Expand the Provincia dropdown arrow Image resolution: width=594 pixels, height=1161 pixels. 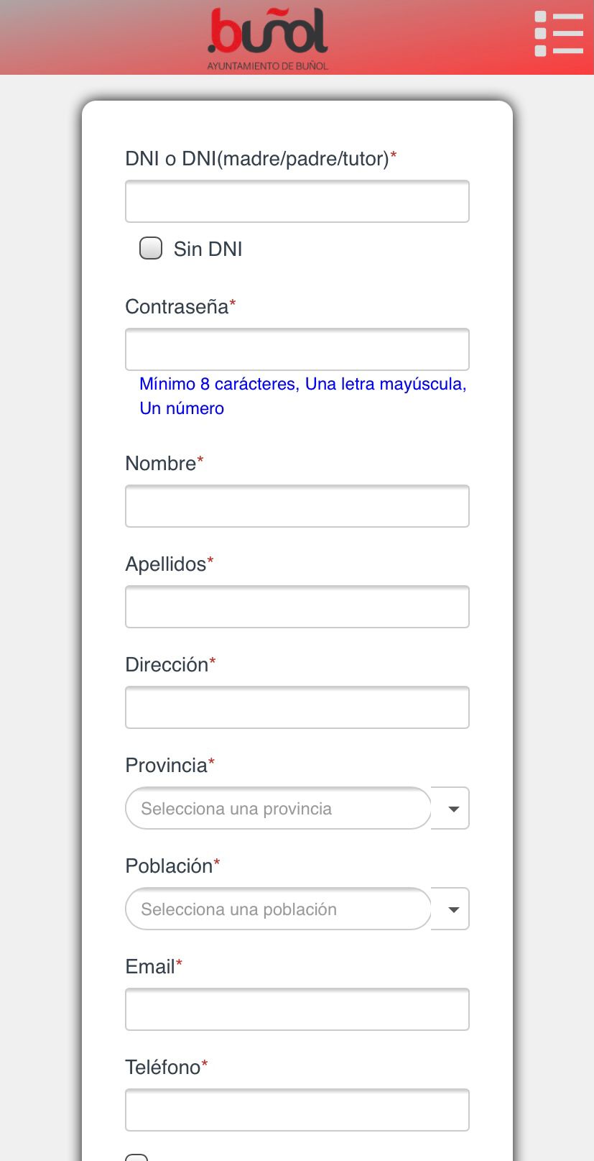(453, 809)
